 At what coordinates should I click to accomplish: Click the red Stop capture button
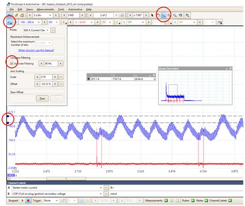(x=28, y=200)
